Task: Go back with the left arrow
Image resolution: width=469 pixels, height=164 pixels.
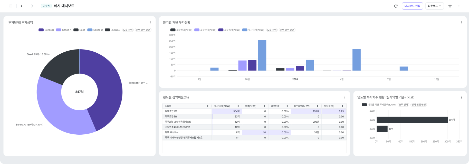Action: click(22, 6)
